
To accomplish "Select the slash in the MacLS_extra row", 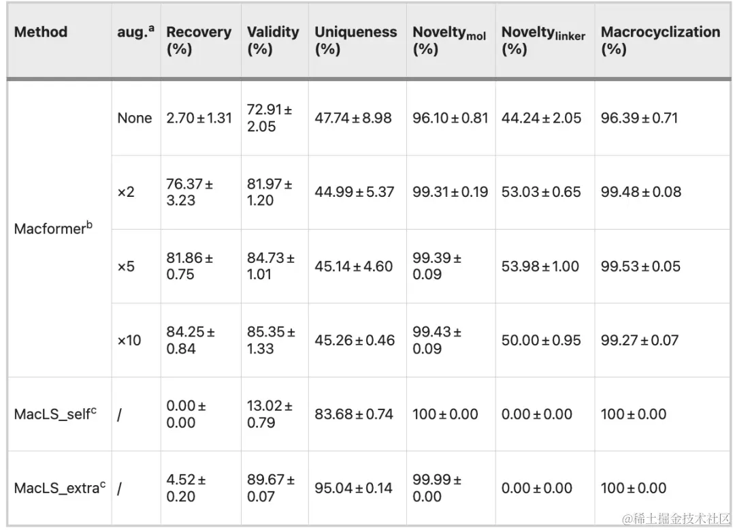I will [120, 488].
